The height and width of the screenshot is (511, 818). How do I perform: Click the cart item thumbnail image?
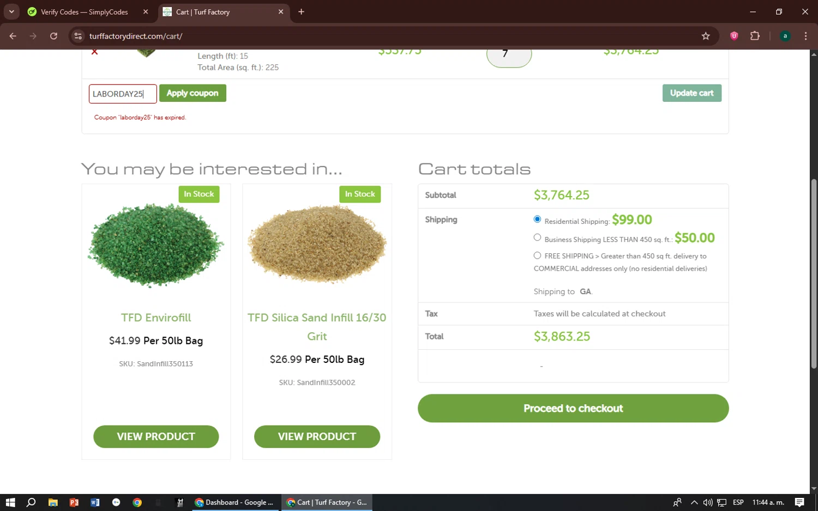pos(146,53)
